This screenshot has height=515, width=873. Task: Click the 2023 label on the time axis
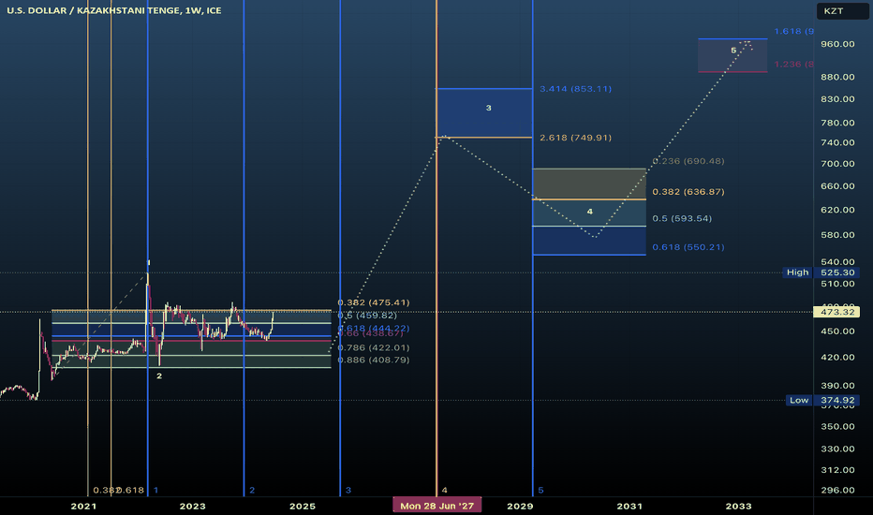tap(193, 506)
